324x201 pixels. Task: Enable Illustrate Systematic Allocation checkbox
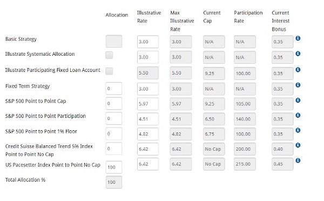109,55
